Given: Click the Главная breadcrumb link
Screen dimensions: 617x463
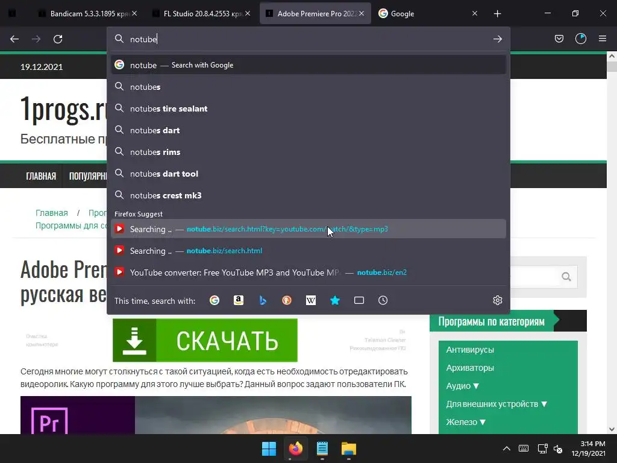Looking at the screenshot, I should [x=52, y=213].
